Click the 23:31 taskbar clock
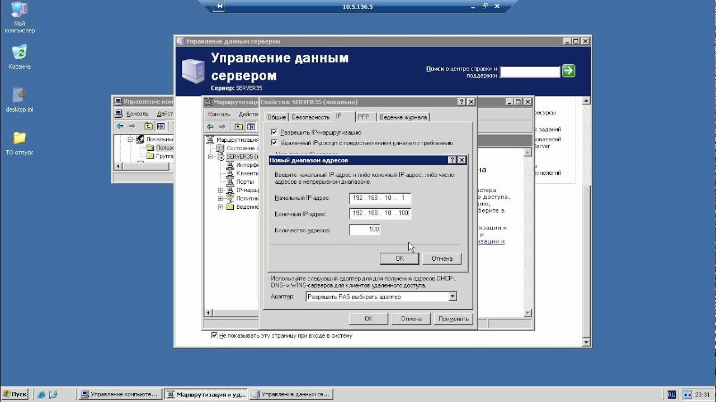 pyautogui.click(x=703, y=395)
